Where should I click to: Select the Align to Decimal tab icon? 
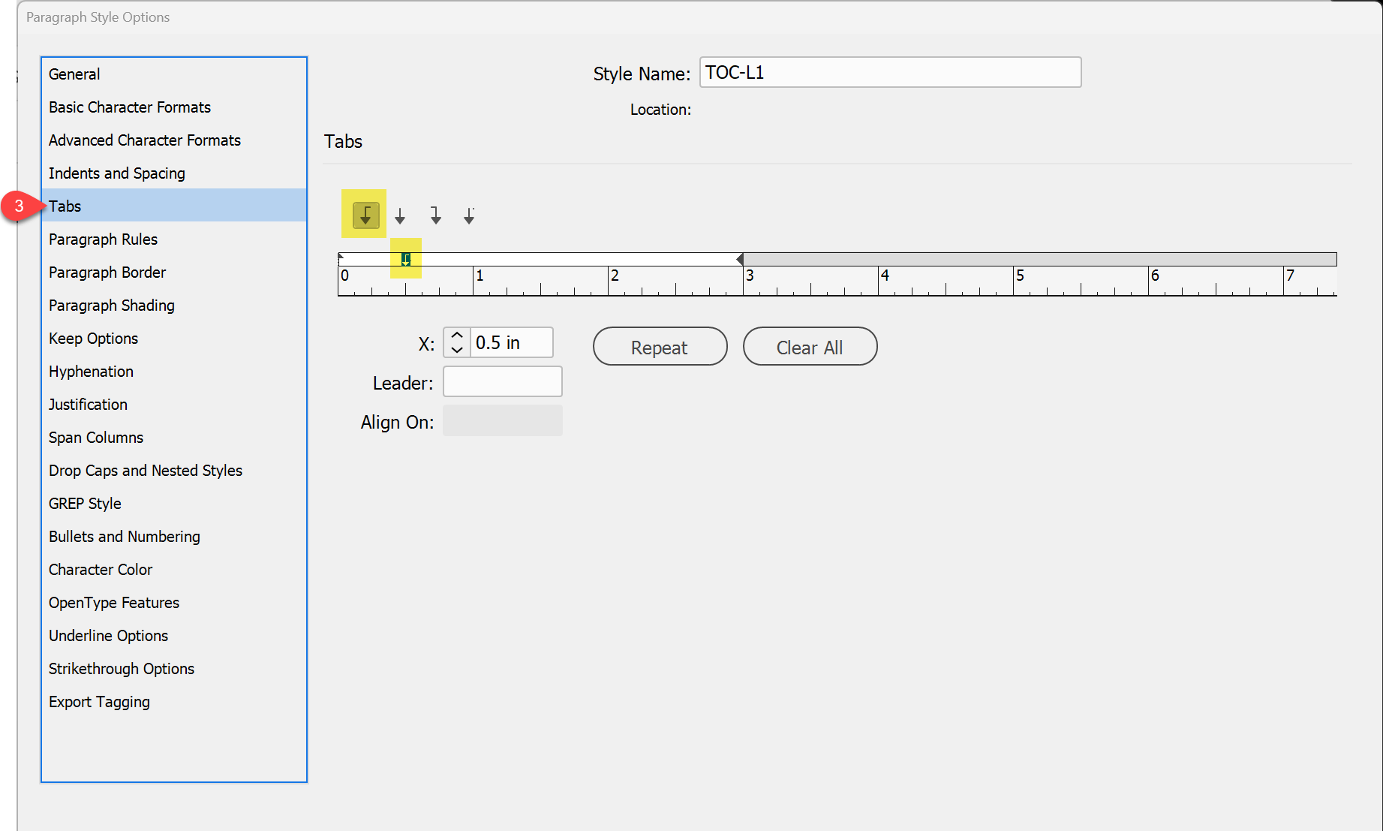[x=468, y=215]
